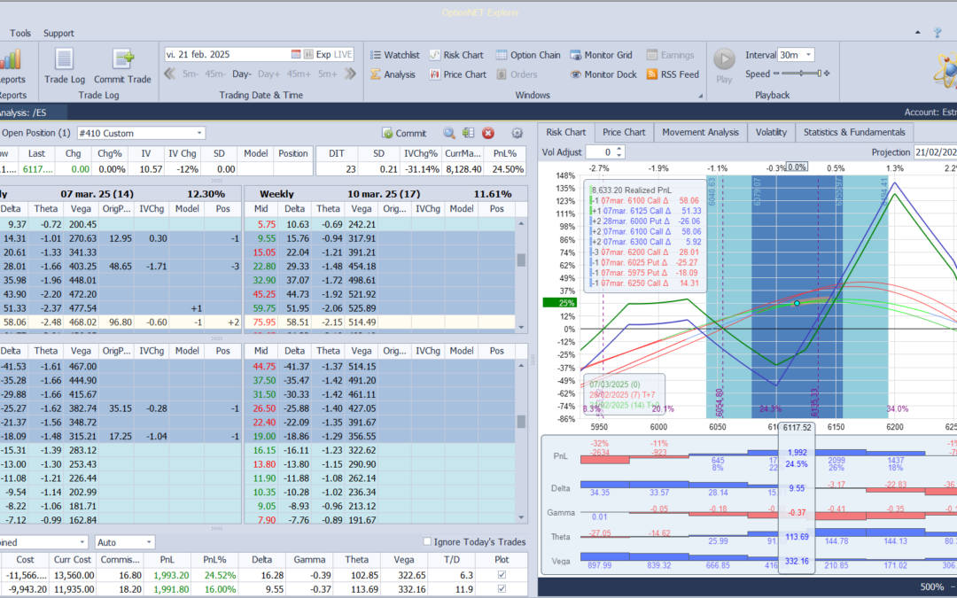Open the Support menu
Image resolution: width=957 pixels, height=598 pixels.
pos(58,33)
